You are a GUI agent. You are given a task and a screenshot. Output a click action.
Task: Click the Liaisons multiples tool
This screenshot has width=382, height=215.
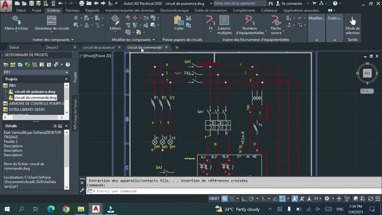(224, 25)
